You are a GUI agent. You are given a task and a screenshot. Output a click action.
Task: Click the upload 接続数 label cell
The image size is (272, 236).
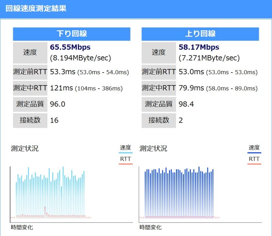click(x=159, y=120)
